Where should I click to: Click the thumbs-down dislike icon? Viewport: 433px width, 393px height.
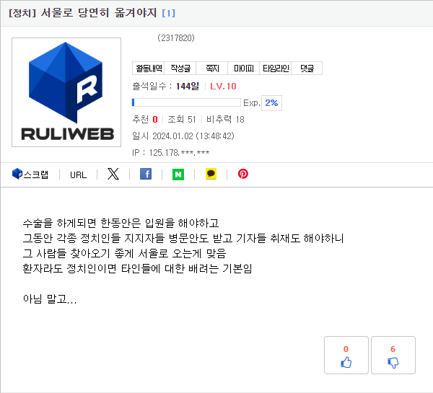tap(393, 363)
